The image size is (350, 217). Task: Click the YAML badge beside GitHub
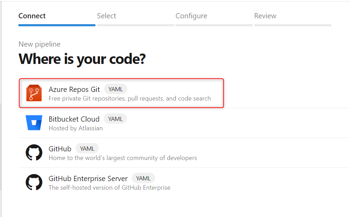click(x=87, y=149)
